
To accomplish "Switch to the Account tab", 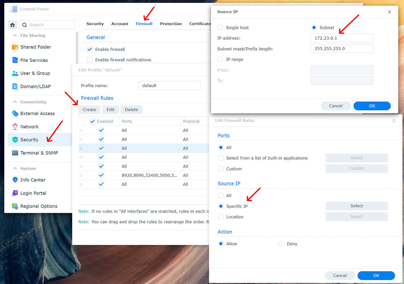I will [x=119, y=23].
